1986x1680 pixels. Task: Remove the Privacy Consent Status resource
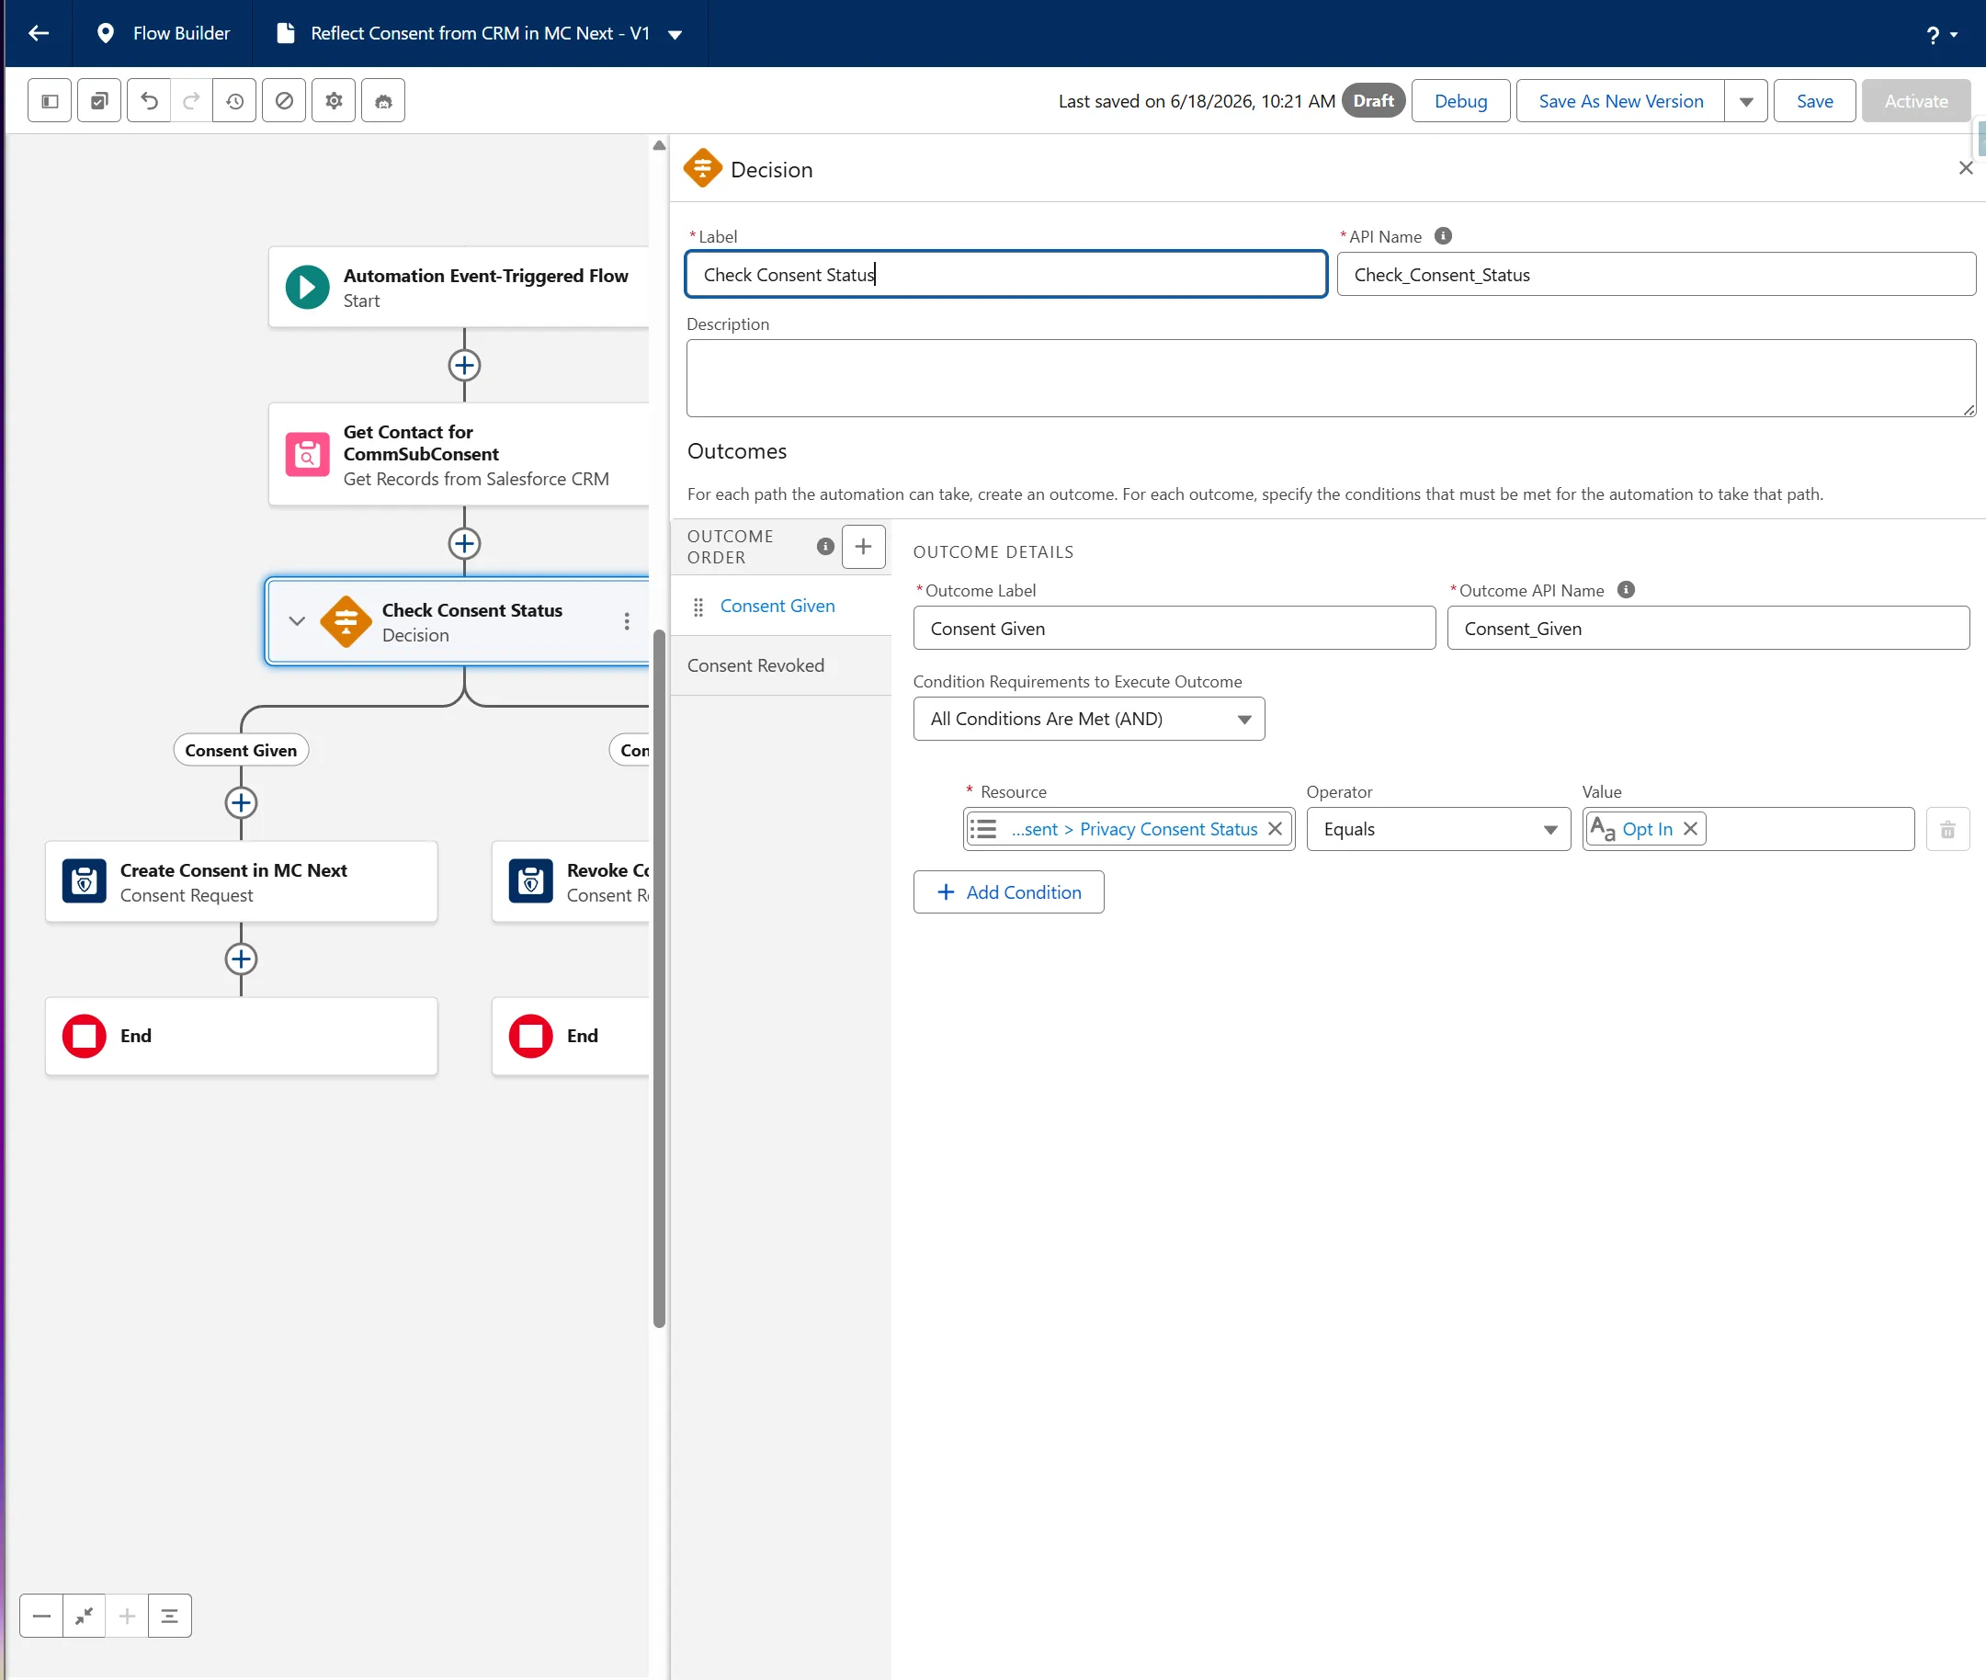click(1275, 829)
